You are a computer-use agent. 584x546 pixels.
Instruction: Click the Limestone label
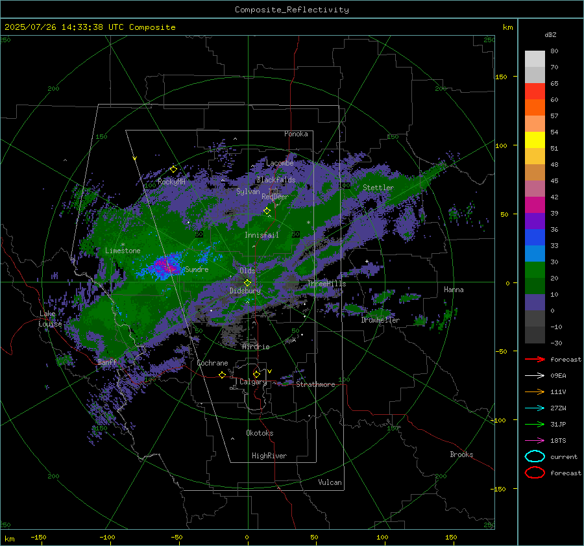coord(123,251)
